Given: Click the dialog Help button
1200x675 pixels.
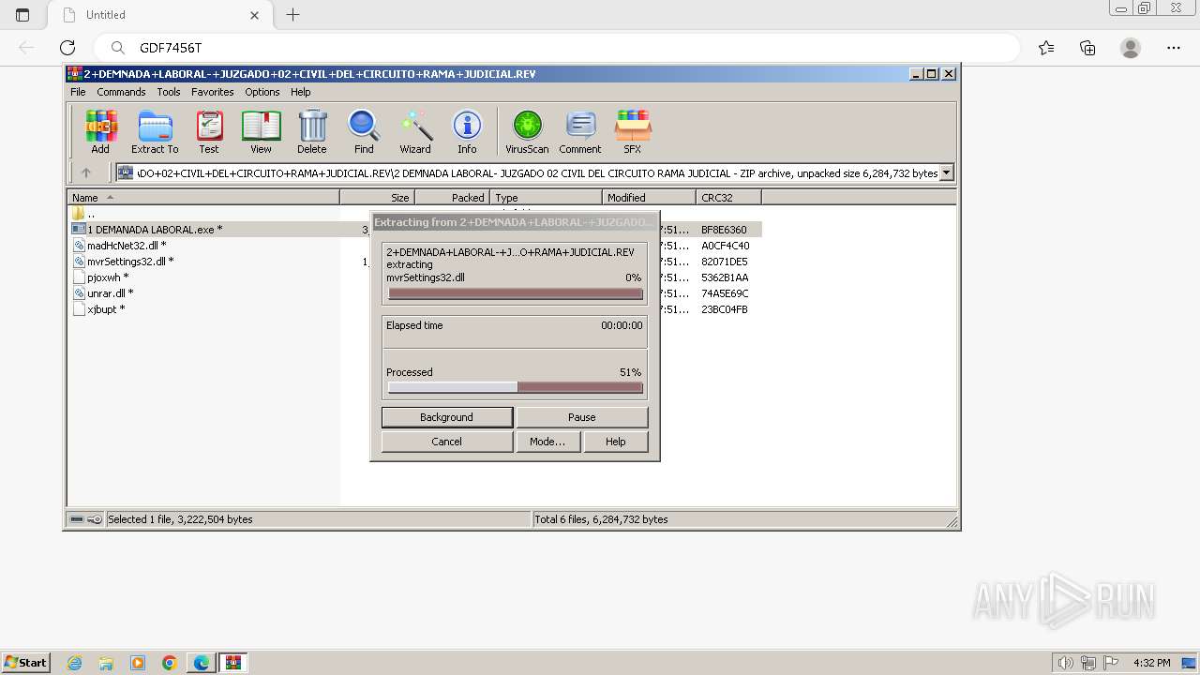Looking at the screenshot, I should [616, 442].
